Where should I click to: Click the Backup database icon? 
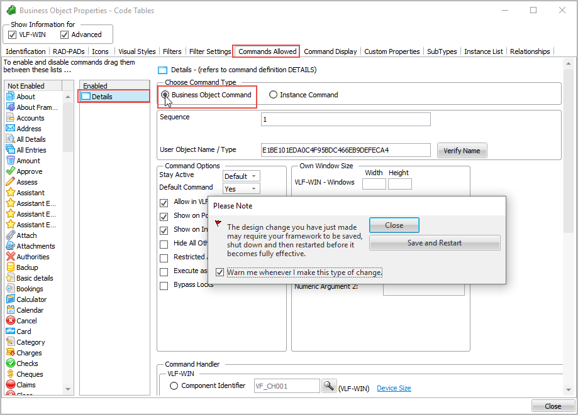click(x=10, y=267)
